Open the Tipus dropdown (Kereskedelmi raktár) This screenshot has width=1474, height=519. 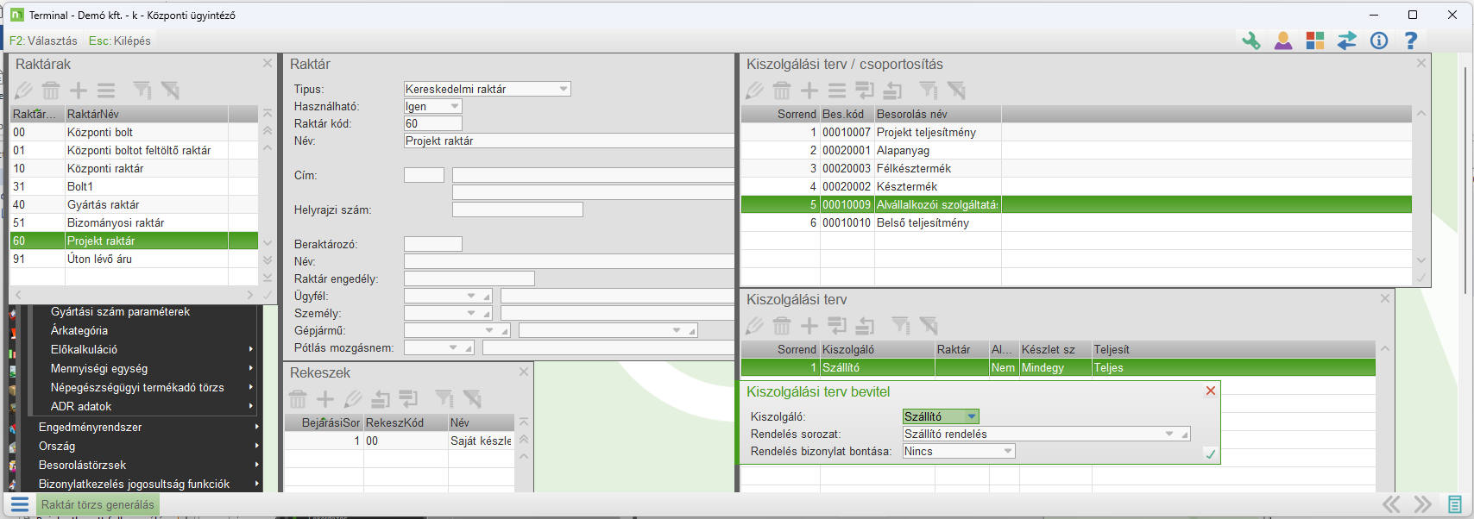tap(564, 89)
